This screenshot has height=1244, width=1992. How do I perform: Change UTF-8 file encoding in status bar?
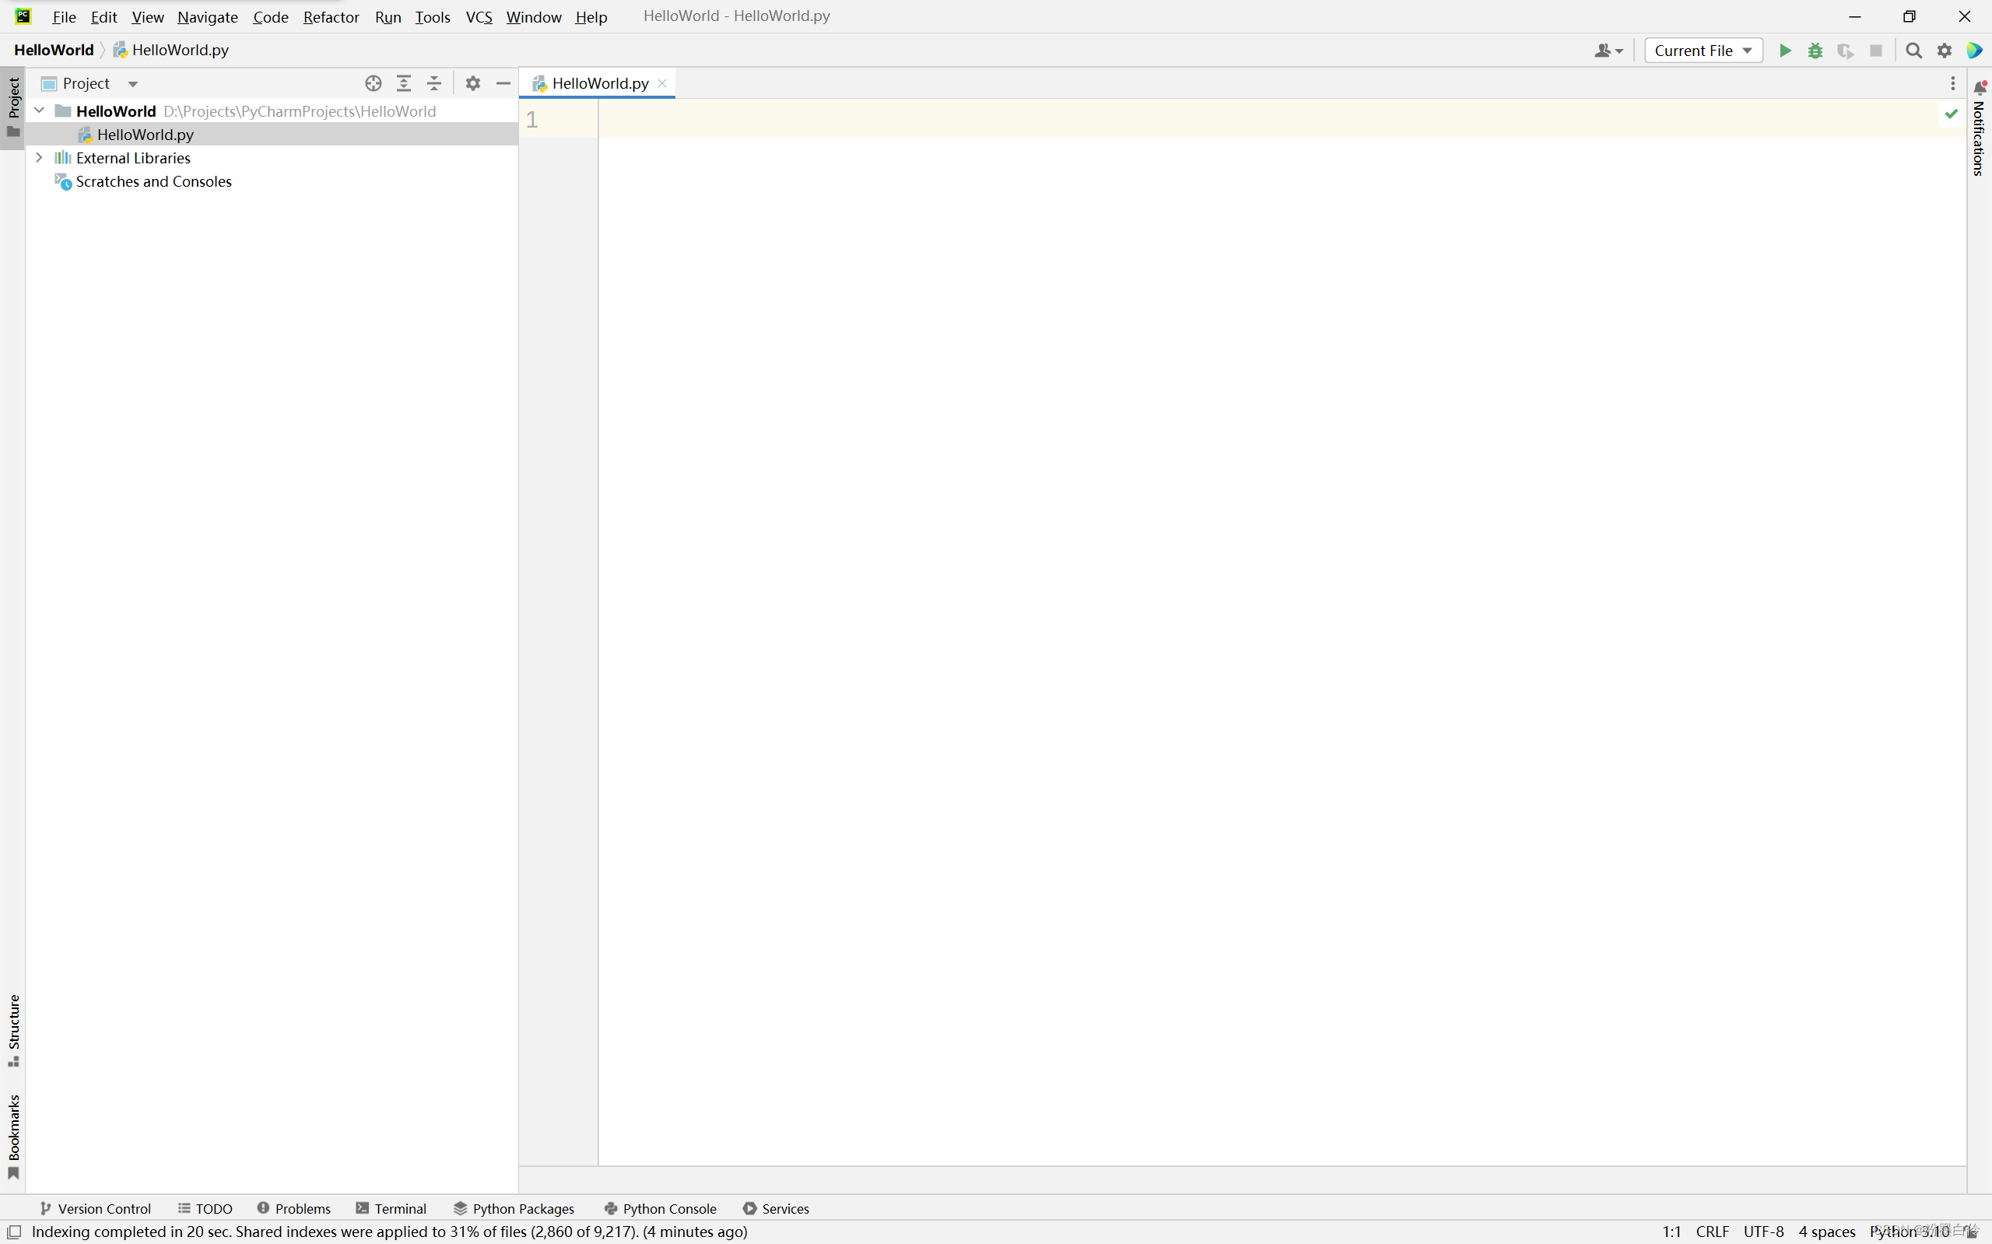pyautogui.click(x=1763, y=1232)
